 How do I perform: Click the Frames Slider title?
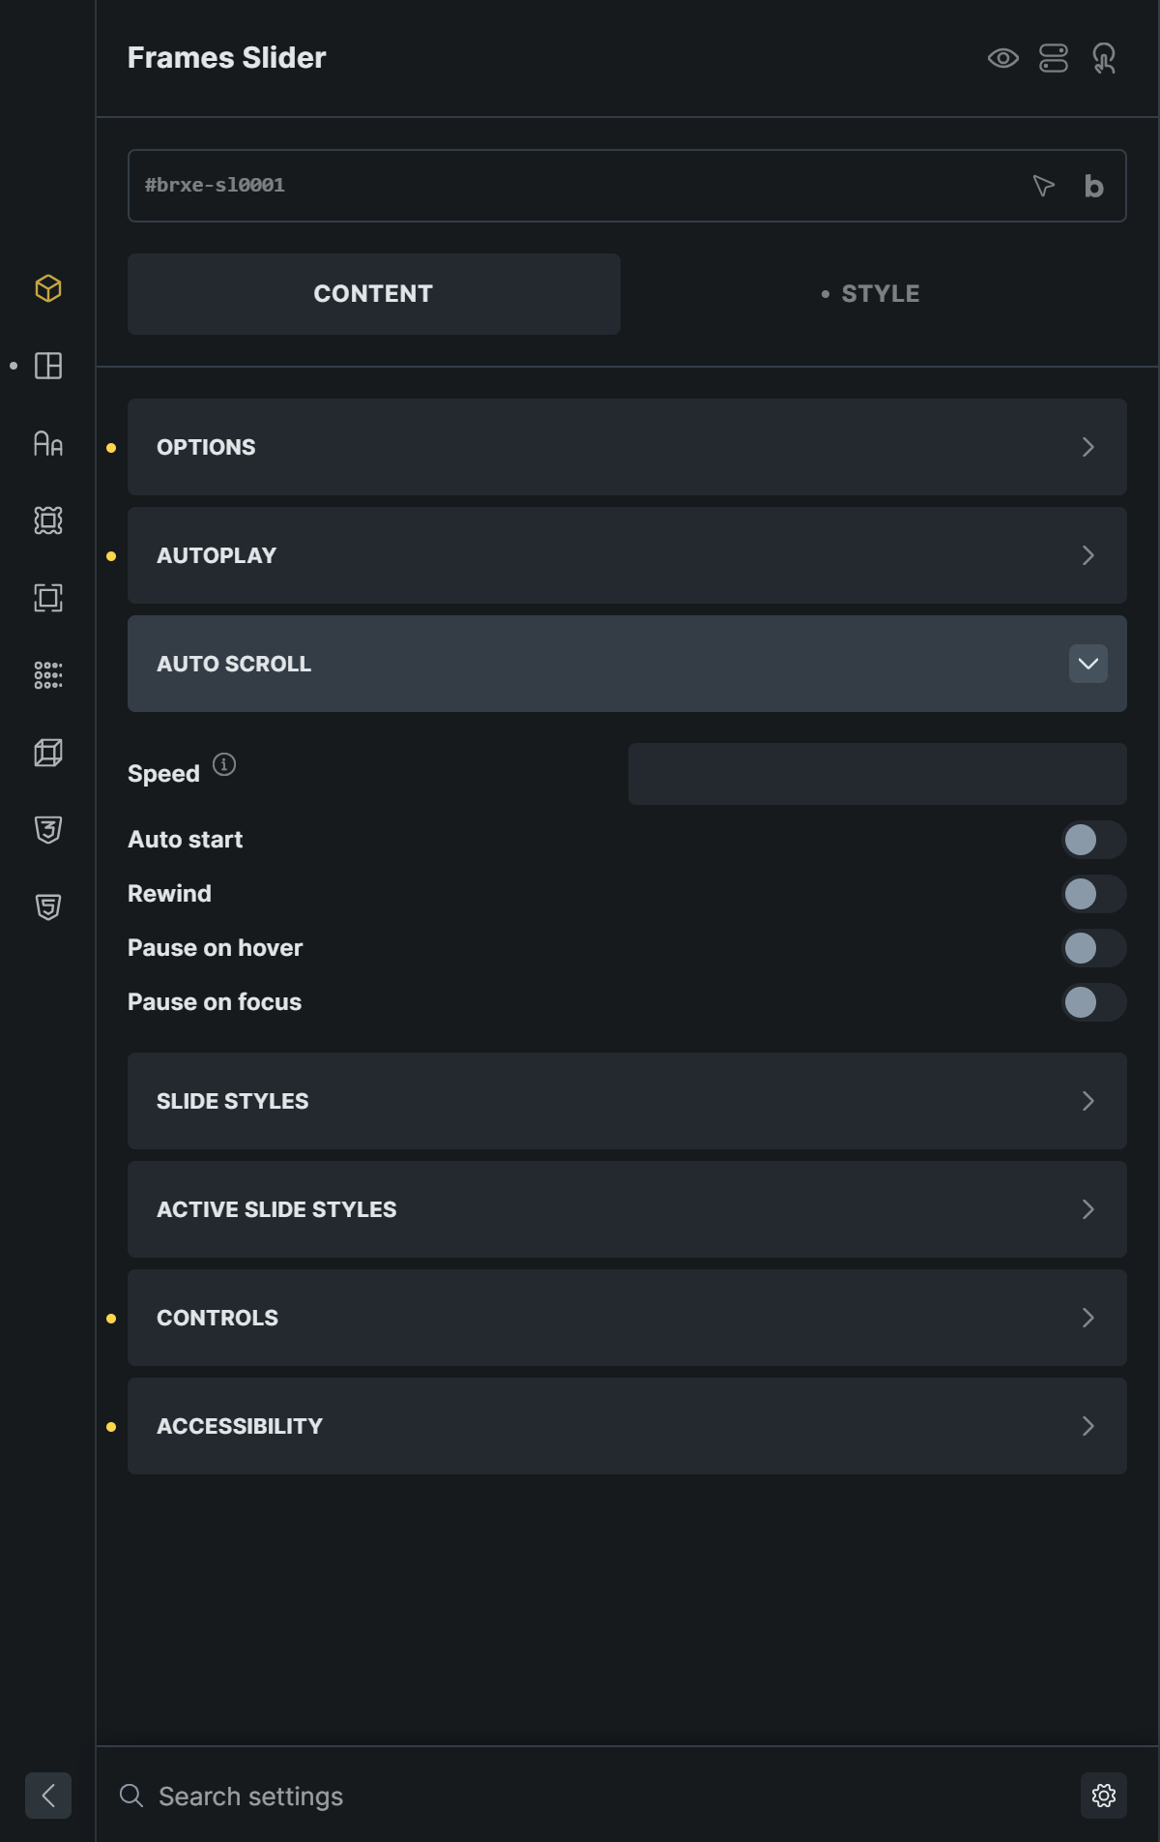click(227, 58)
